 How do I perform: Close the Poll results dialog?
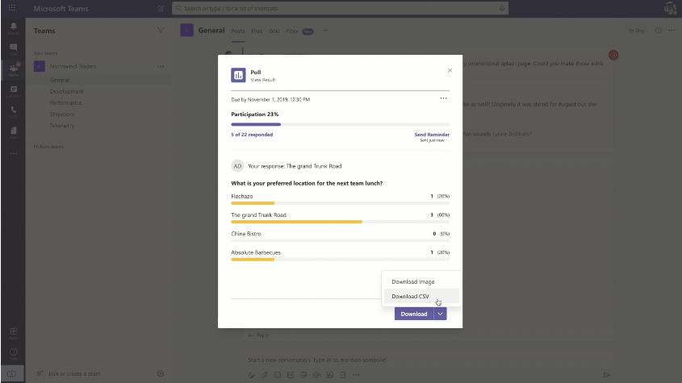450,70
